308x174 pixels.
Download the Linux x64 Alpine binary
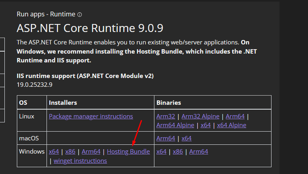[x=231, y=125]
